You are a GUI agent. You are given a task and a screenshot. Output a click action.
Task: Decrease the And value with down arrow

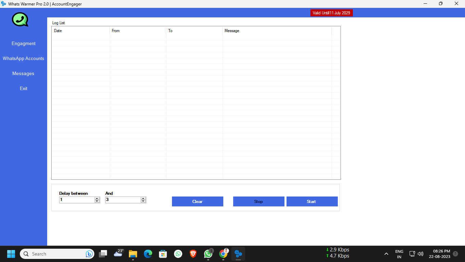[143, 201]
